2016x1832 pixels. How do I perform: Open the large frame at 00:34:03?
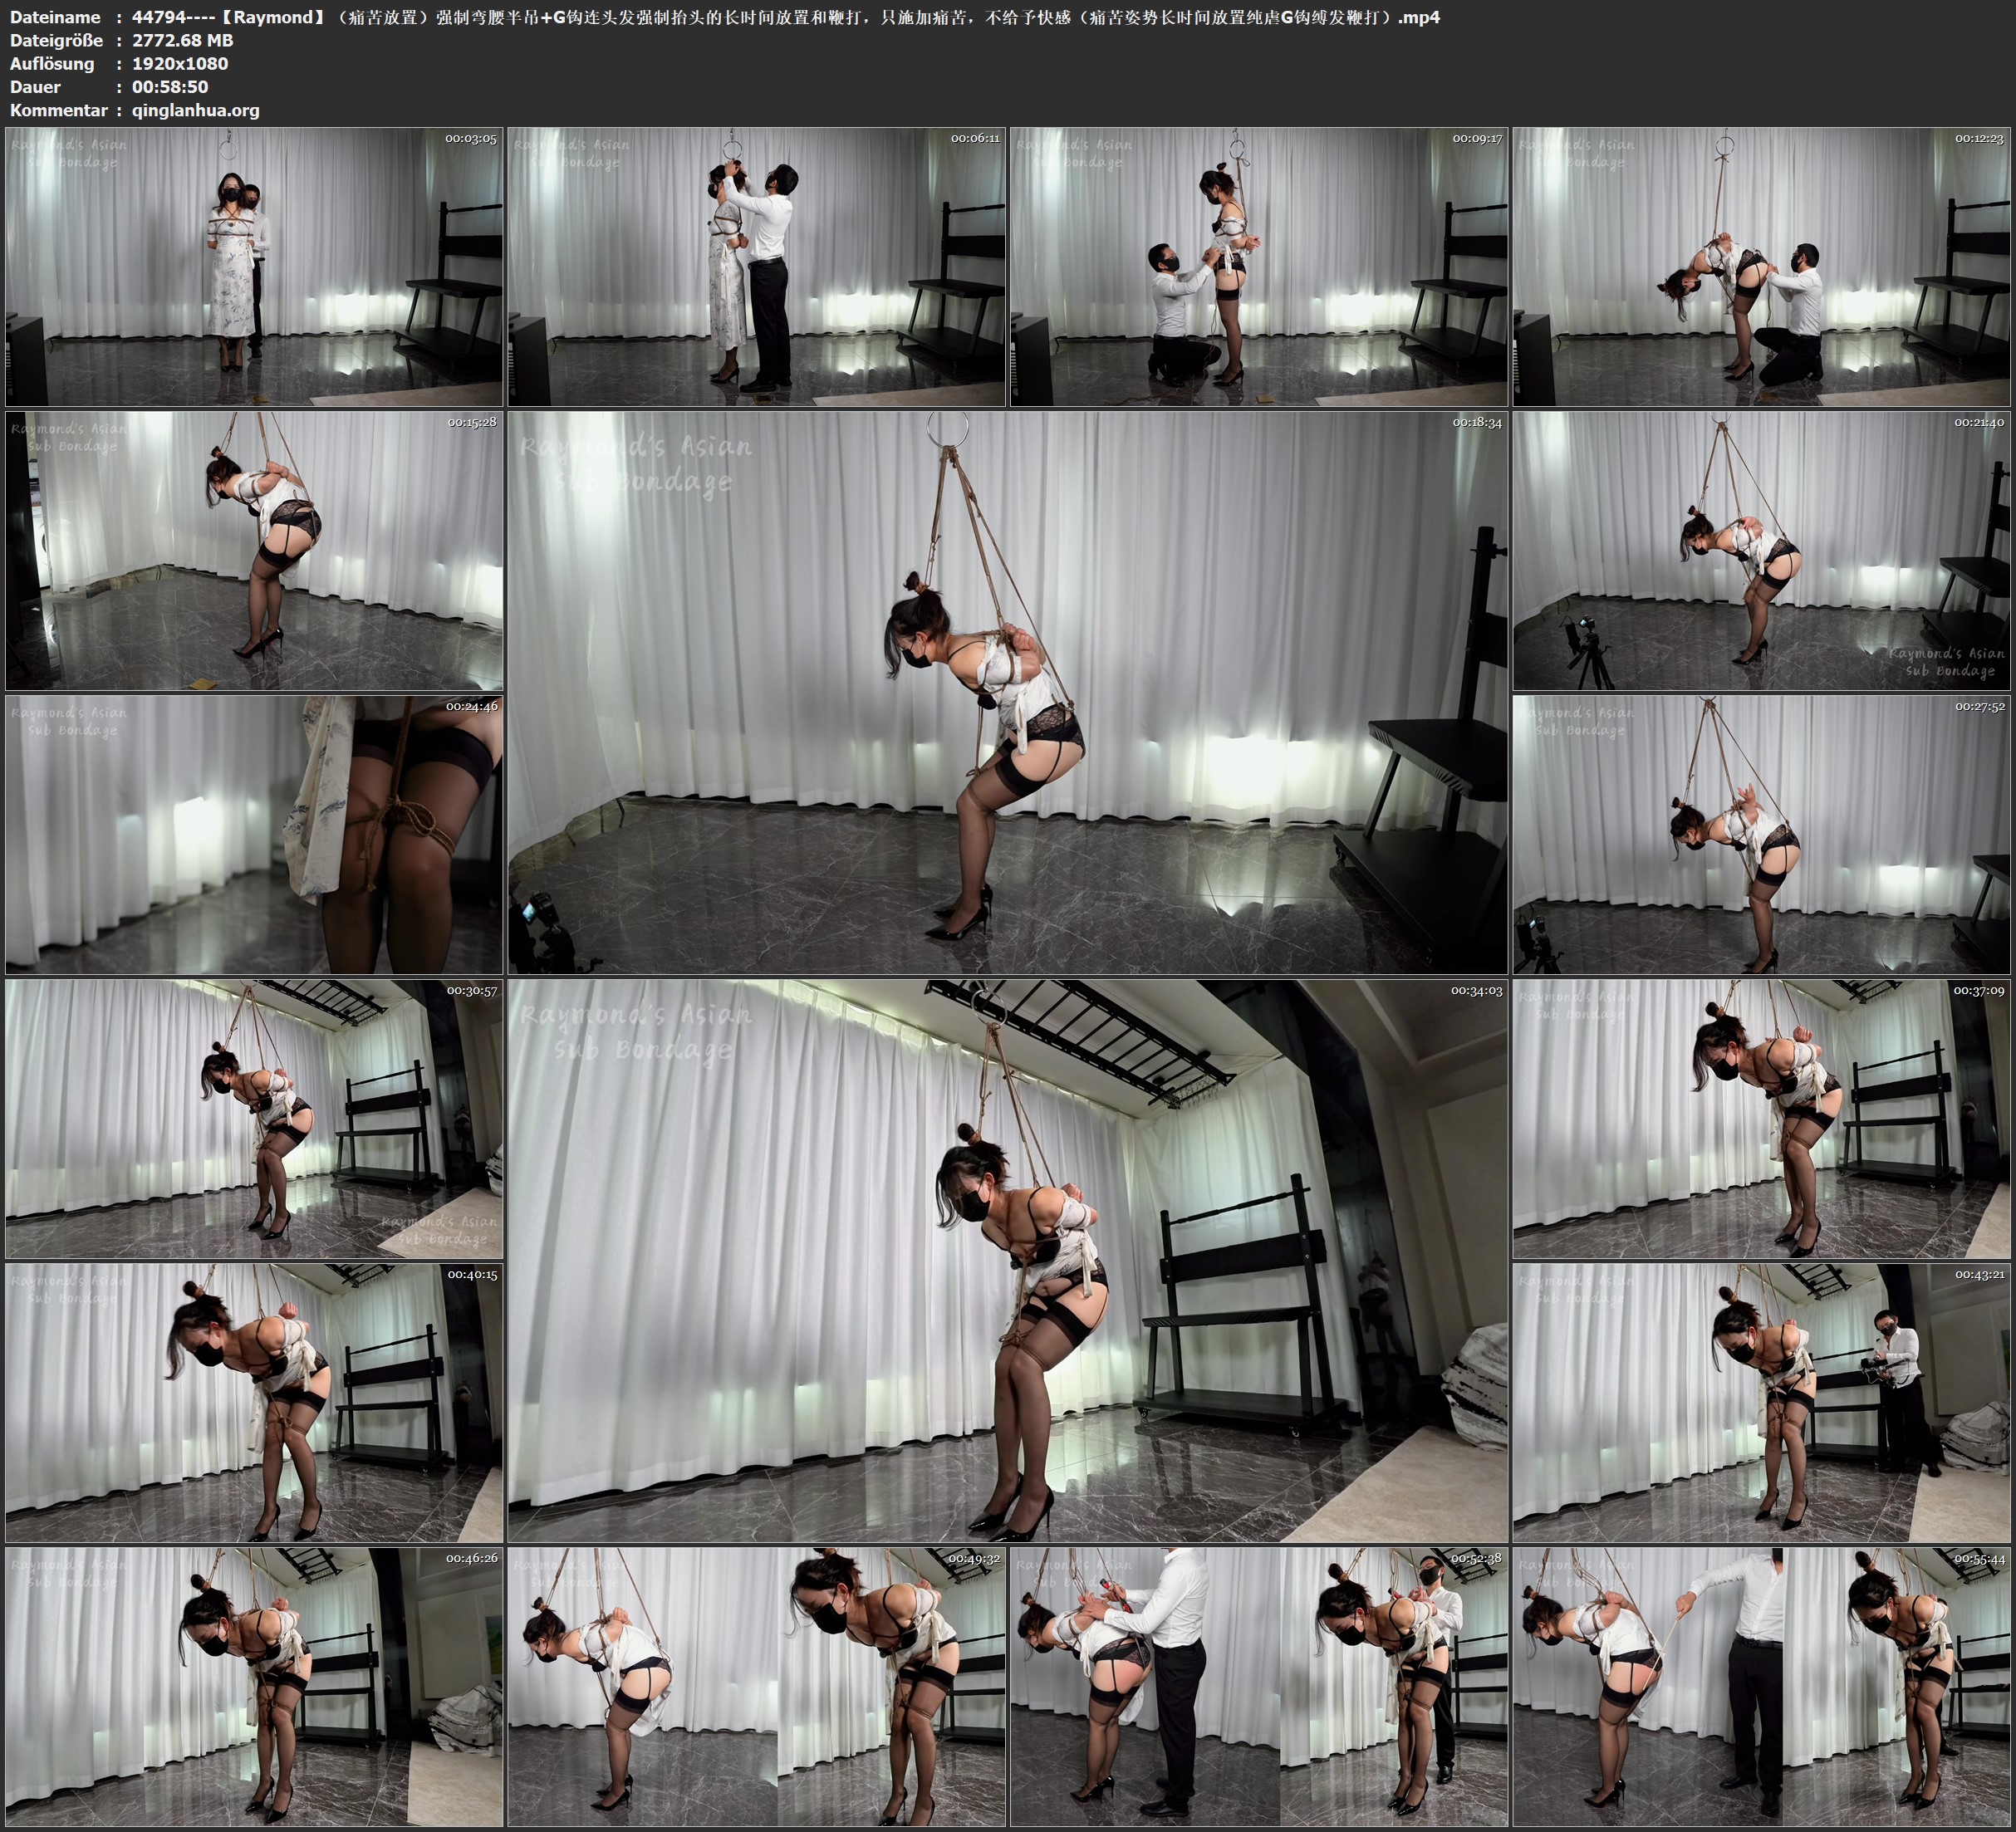1007,1260
